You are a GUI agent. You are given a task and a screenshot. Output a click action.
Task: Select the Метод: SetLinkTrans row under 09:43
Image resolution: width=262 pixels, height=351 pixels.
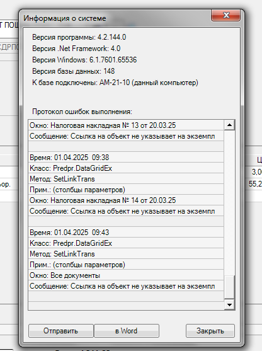click(x=126, y=254)
